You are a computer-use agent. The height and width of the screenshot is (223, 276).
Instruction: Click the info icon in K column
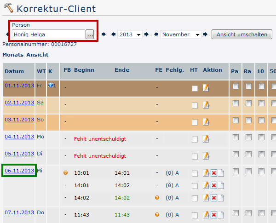point(50,86)
